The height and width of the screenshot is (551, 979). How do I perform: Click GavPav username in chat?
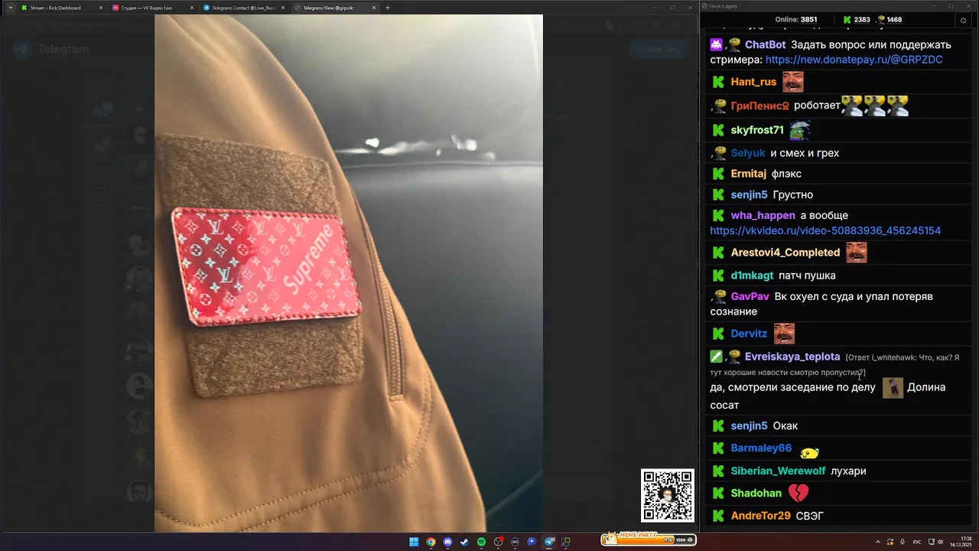tap(750, 296)
